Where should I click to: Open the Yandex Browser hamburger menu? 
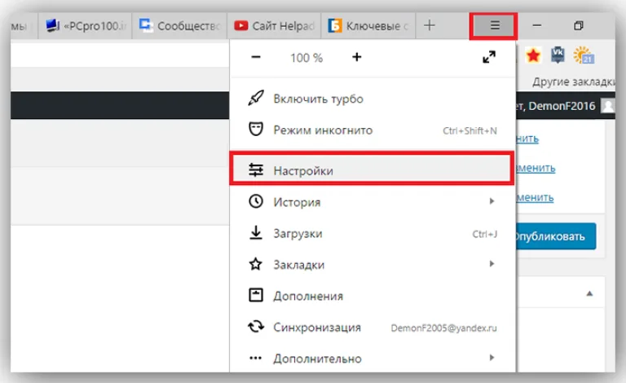(x=494, y=25)
